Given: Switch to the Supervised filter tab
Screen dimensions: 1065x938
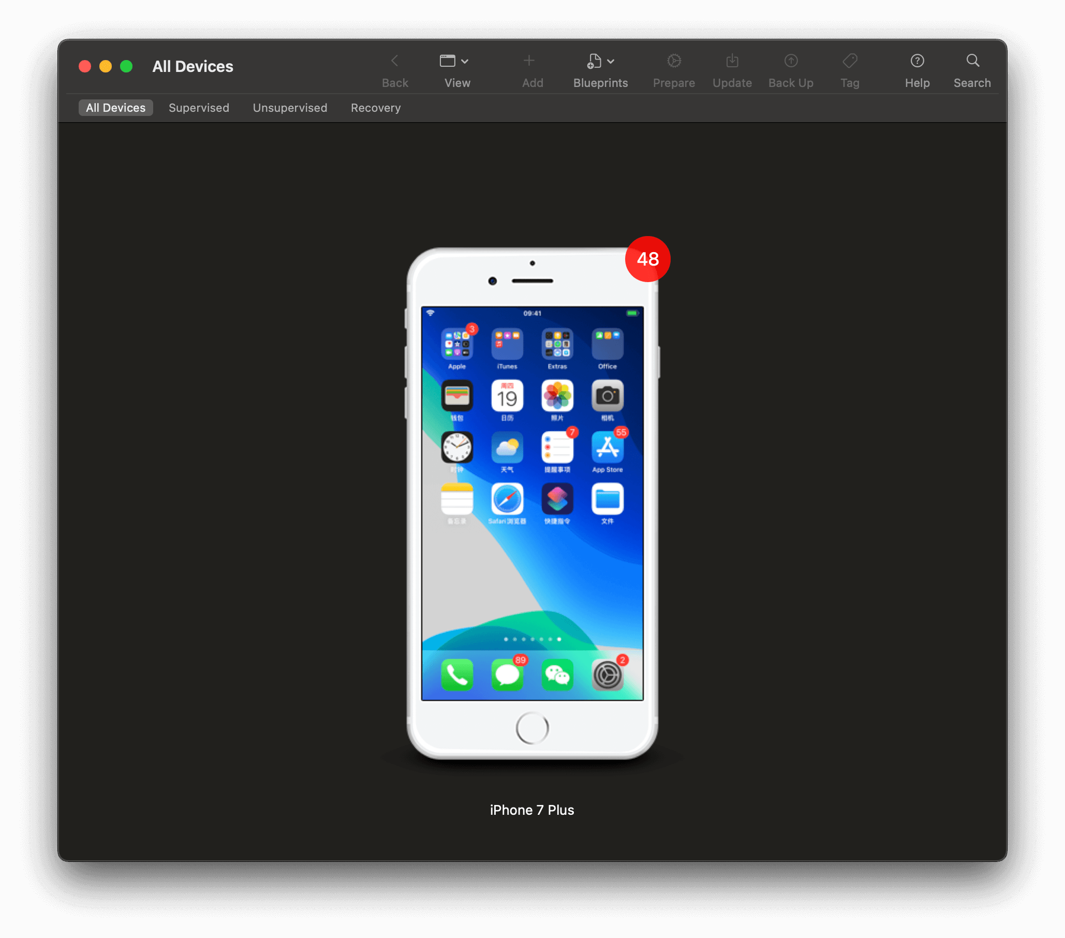Looking at the screenshot, I should pos(199,108).
